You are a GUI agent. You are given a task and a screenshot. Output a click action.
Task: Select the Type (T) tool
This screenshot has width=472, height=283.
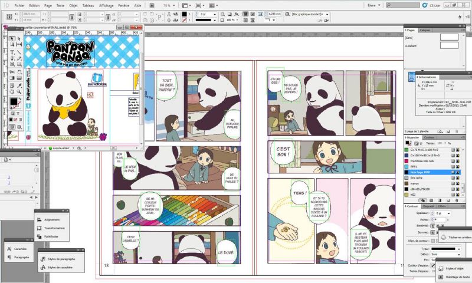pos(12,52)
